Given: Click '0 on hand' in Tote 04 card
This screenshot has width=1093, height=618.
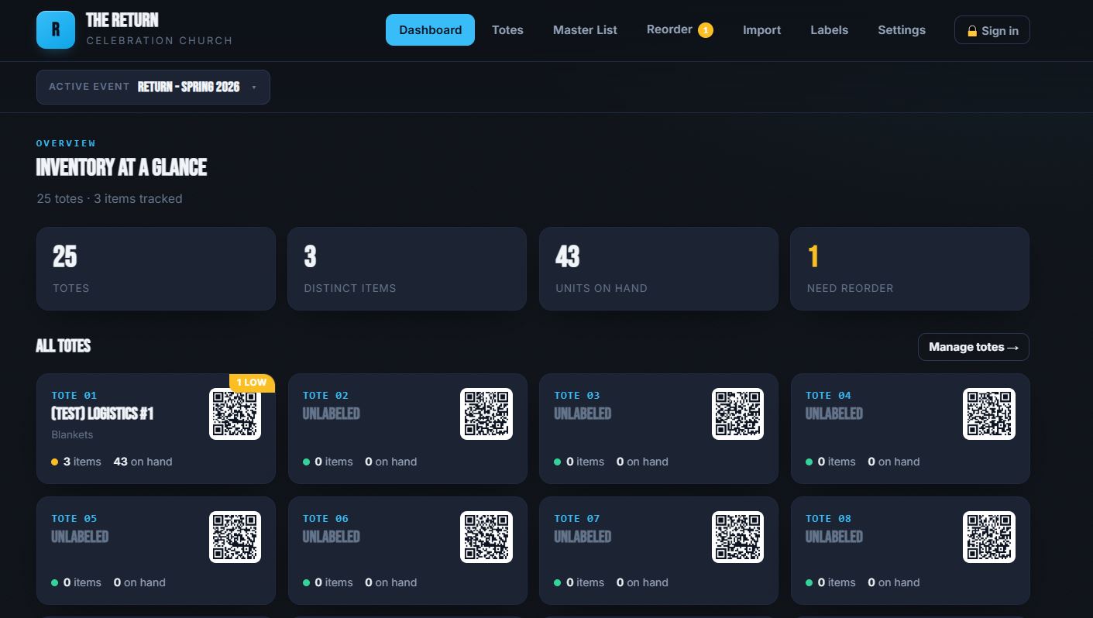Looking at the screenshot, I should 894,462.
